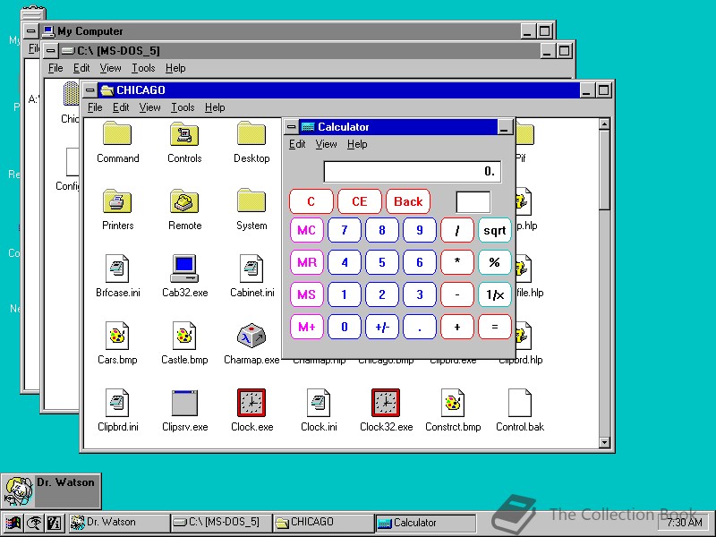Click the MR memory recall button

click(x=306, y=262)
